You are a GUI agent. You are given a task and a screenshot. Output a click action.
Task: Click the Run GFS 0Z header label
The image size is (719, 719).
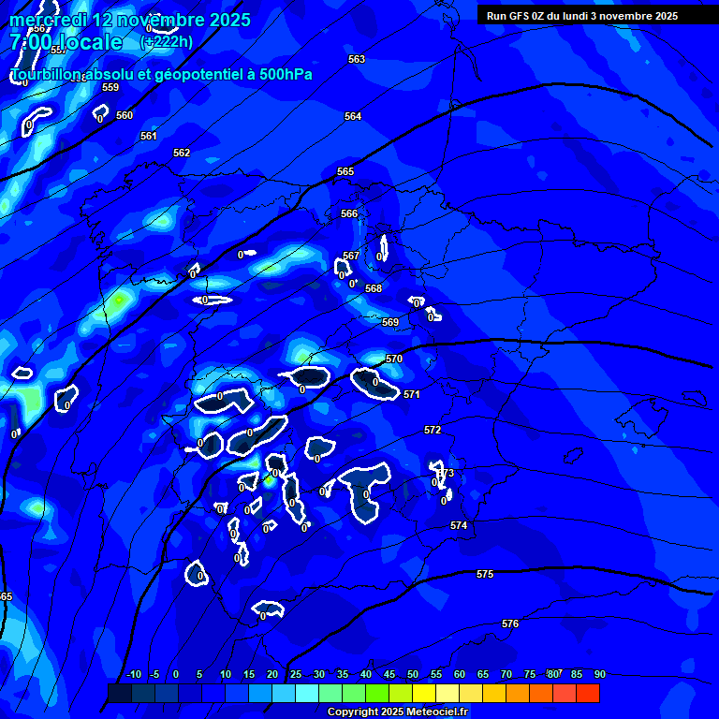click(581, 16)
